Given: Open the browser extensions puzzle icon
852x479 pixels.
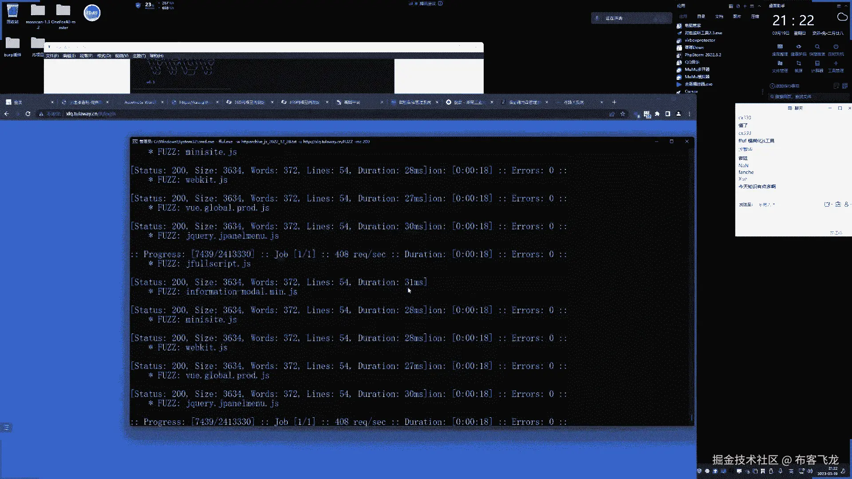Looking at the screenshot, I should (x=657, y=114).
